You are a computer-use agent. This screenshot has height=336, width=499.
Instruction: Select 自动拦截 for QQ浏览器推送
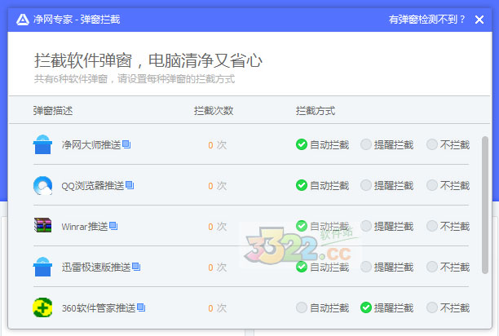pos(322,185)
